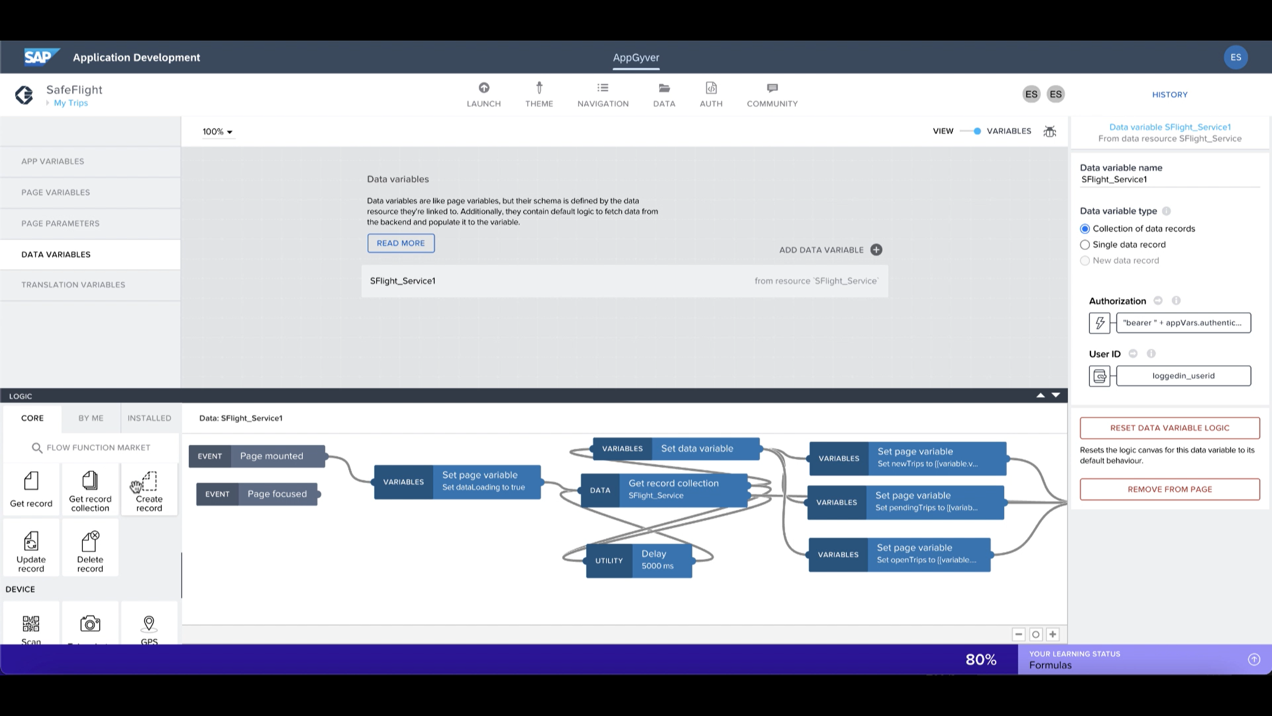Open the Auth settings icon
1272x716 pixels.
711,88
